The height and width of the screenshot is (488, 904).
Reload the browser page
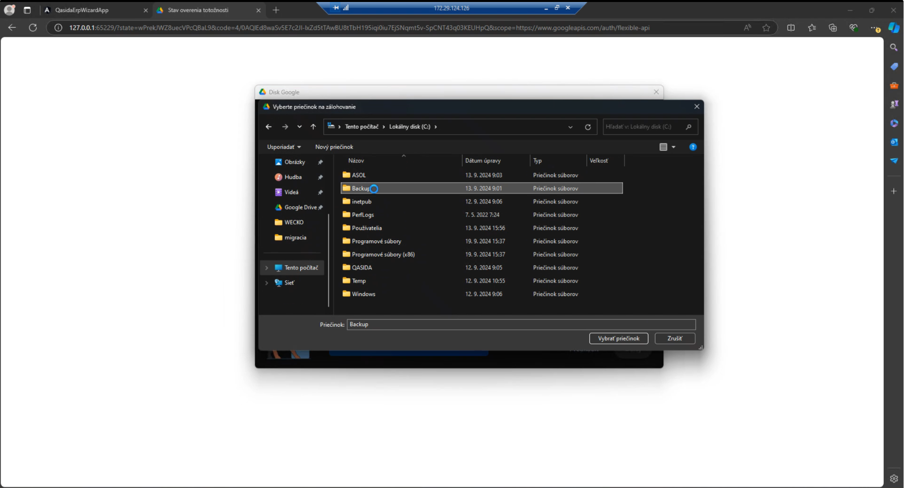33,28
